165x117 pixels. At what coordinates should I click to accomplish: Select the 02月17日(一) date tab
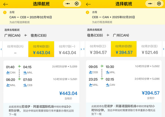(67, 49)
